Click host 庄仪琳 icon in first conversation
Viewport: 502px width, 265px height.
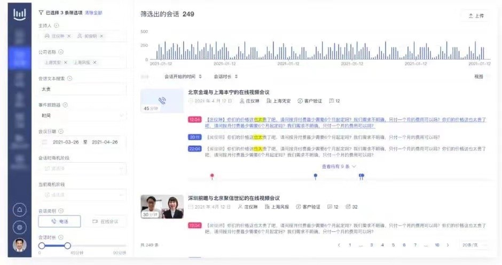point(242,101)
